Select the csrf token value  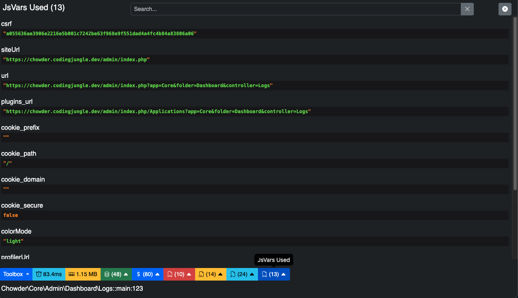[100, 34]
